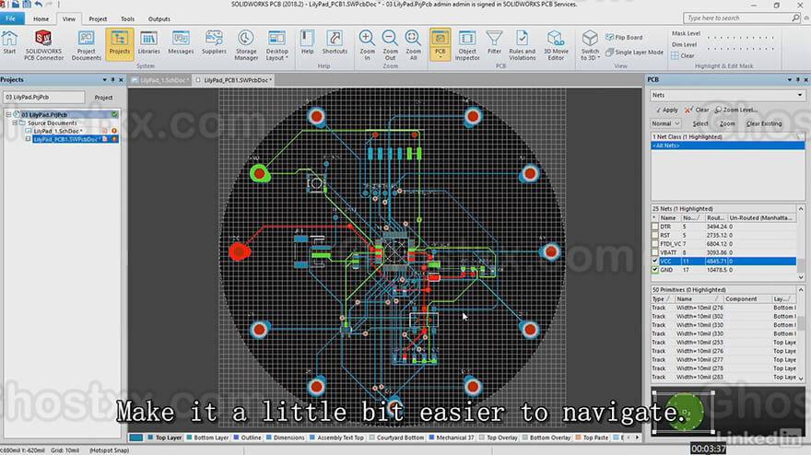This screenshot has width=811, height=455.
Task: Open the Help icon in ribbon
Action: pos(307,42)
